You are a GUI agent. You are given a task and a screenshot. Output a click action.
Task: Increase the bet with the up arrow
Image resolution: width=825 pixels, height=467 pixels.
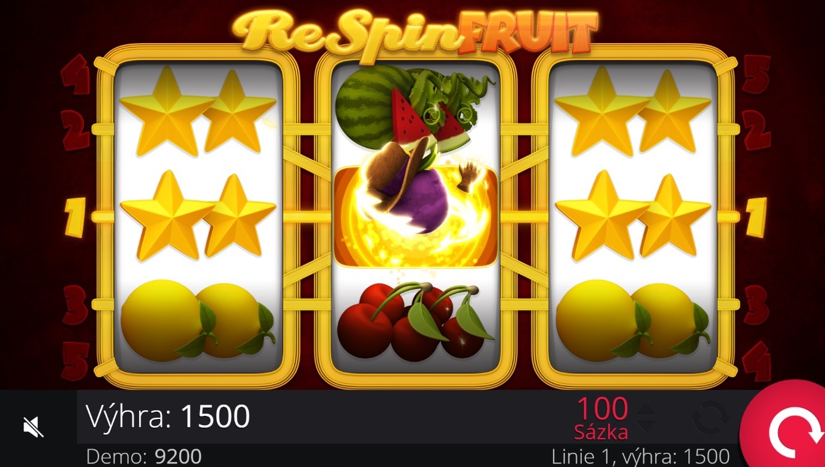coord(645,408)
